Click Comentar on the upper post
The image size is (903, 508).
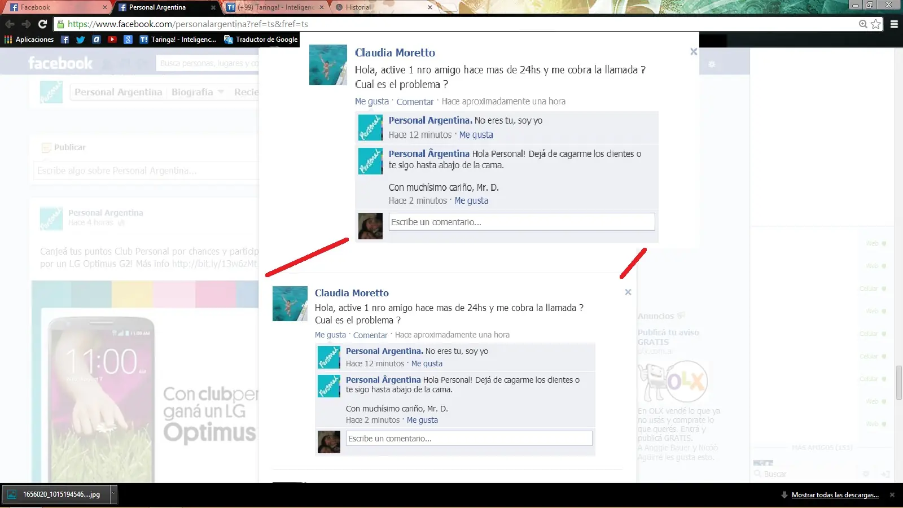pos(415,102)
